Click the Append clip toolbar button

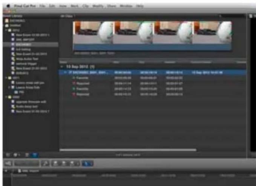(x=72, y=163)
